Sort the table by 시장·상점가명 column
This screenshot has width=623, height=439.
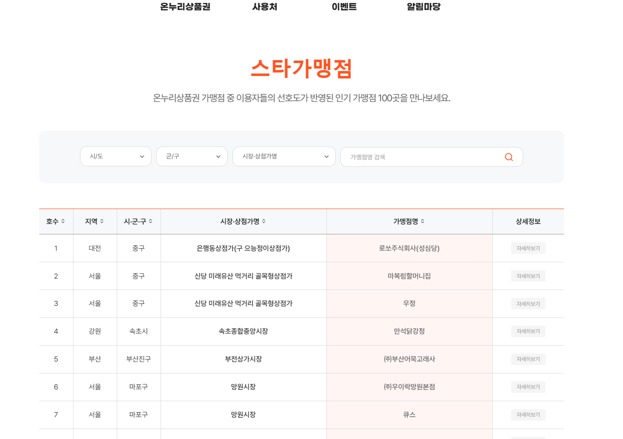(x=243, y=221)
